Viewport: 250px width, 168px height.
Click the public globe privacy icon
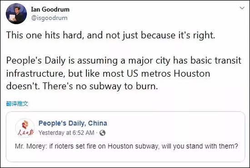[x=102, y=133]
